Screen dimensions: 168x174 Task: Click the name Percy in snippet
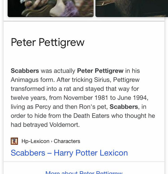[43, 107]
